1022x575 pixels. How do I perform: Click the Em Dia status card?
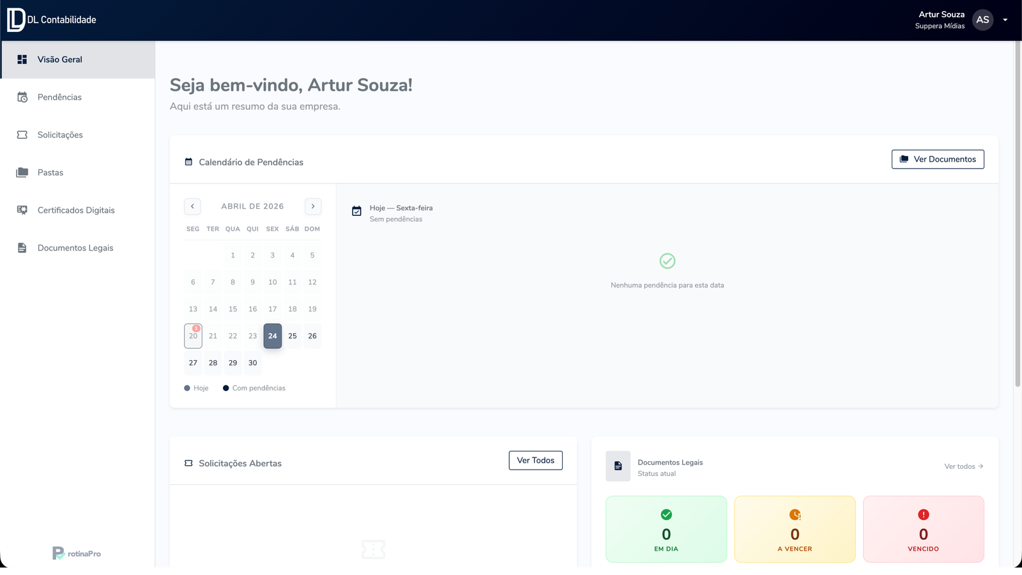pos(666,529)
